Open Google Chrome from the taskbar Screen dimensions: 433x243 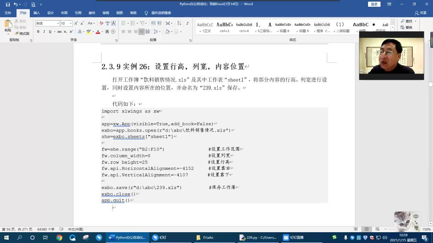(59, 238)
